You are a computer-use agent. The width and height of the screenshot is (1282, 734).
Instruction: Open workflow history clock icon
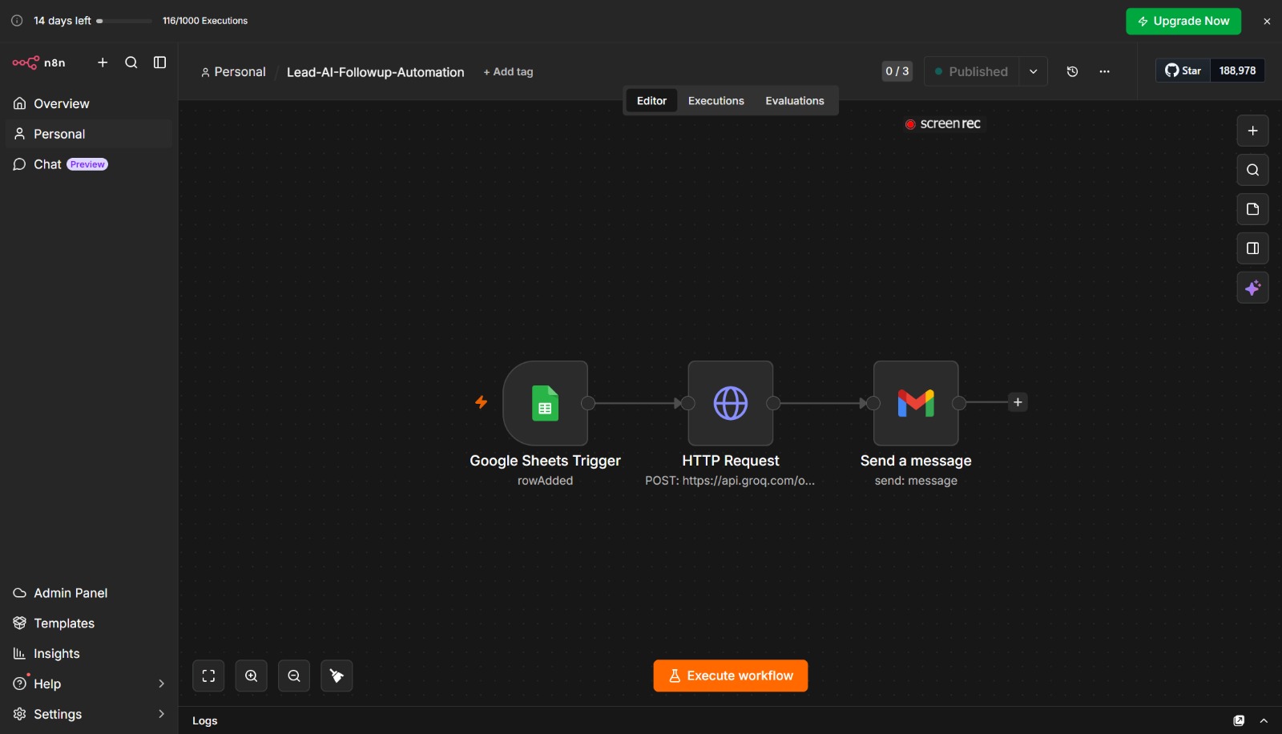1072,71
